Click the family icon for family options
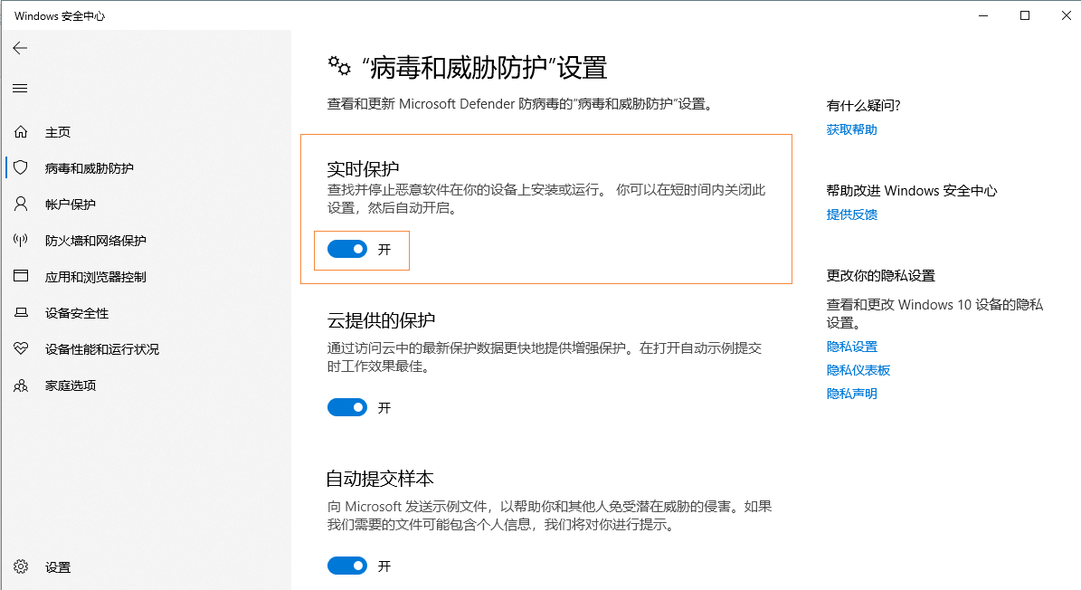The image size is (1081, 590). click(21, 385)
